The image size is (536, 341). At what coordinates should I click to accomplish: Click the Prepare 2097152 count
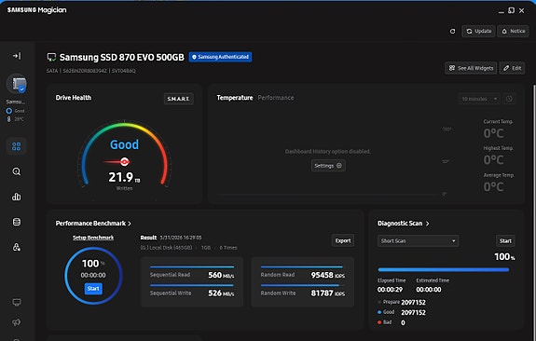(x=413, y=303)
